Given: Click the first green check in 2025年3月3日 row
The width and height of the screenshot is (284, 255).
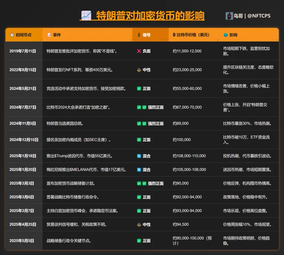Looking at the screenshot, I should [x=139, y=183].
